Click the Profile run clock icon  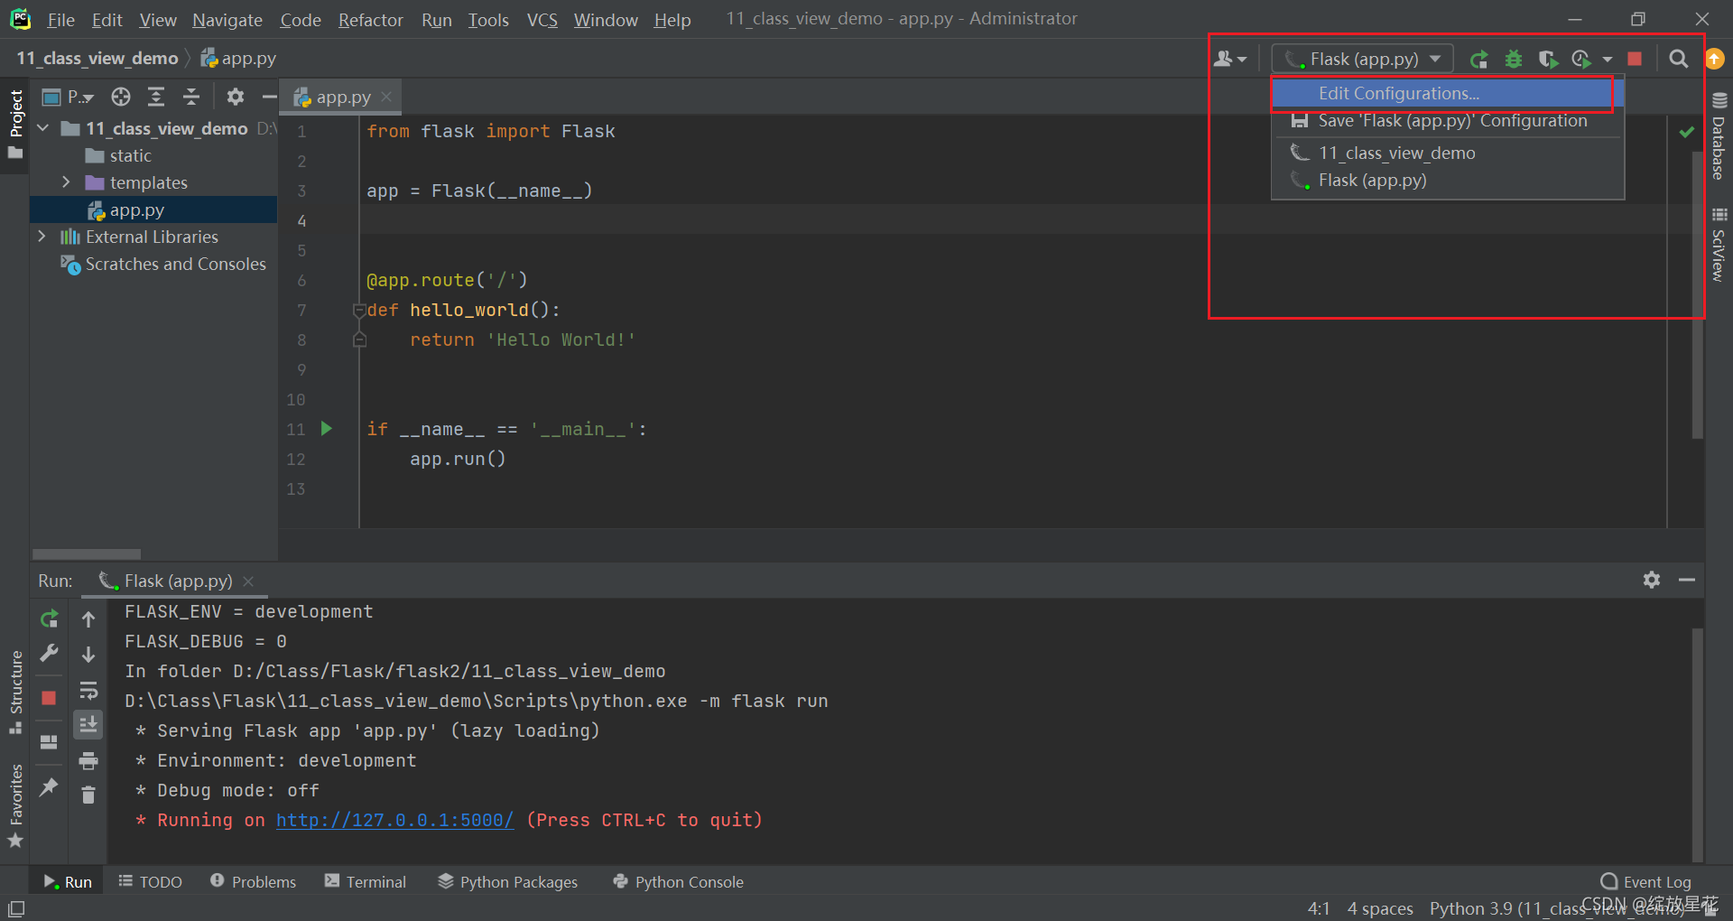[1581, 60]
